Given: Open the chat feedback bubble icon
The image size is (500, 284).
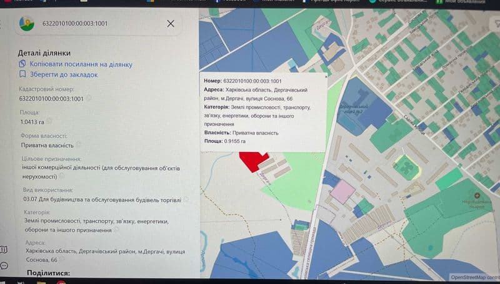Looking at the screenshot, I should 4,265.
